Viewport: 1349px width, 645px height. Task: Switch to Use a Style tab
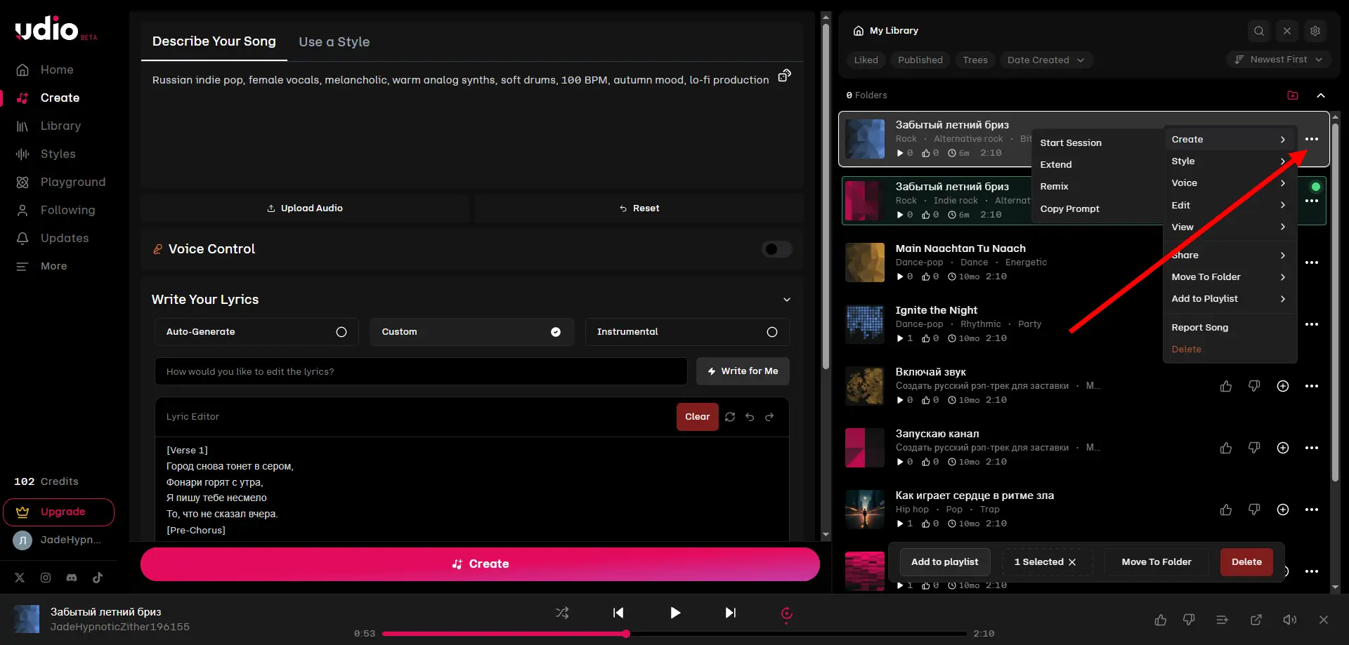point(334,42)
